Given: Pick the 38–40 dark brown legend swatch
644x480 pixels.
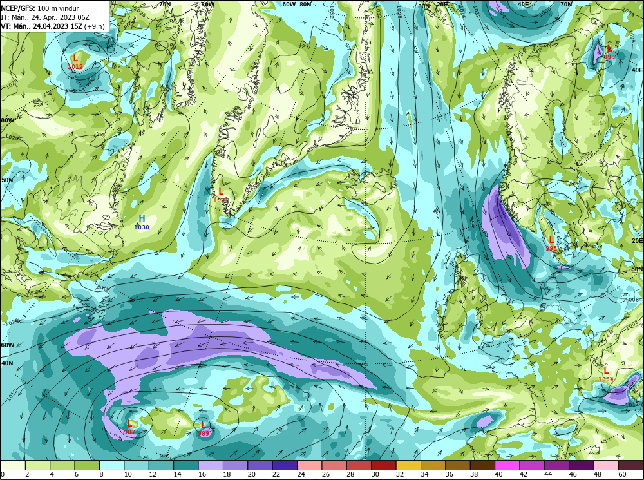Looking at the screenshot, I should (483, 465).
